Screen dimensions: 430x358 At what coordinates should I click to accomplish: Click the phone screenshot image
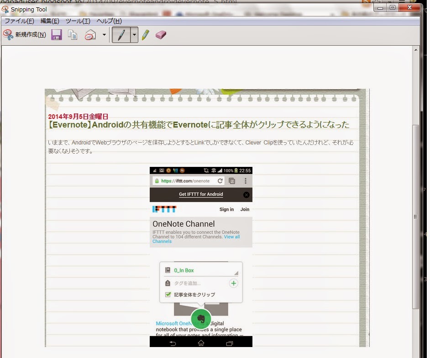pyautogui.click(x=201, y=257)
